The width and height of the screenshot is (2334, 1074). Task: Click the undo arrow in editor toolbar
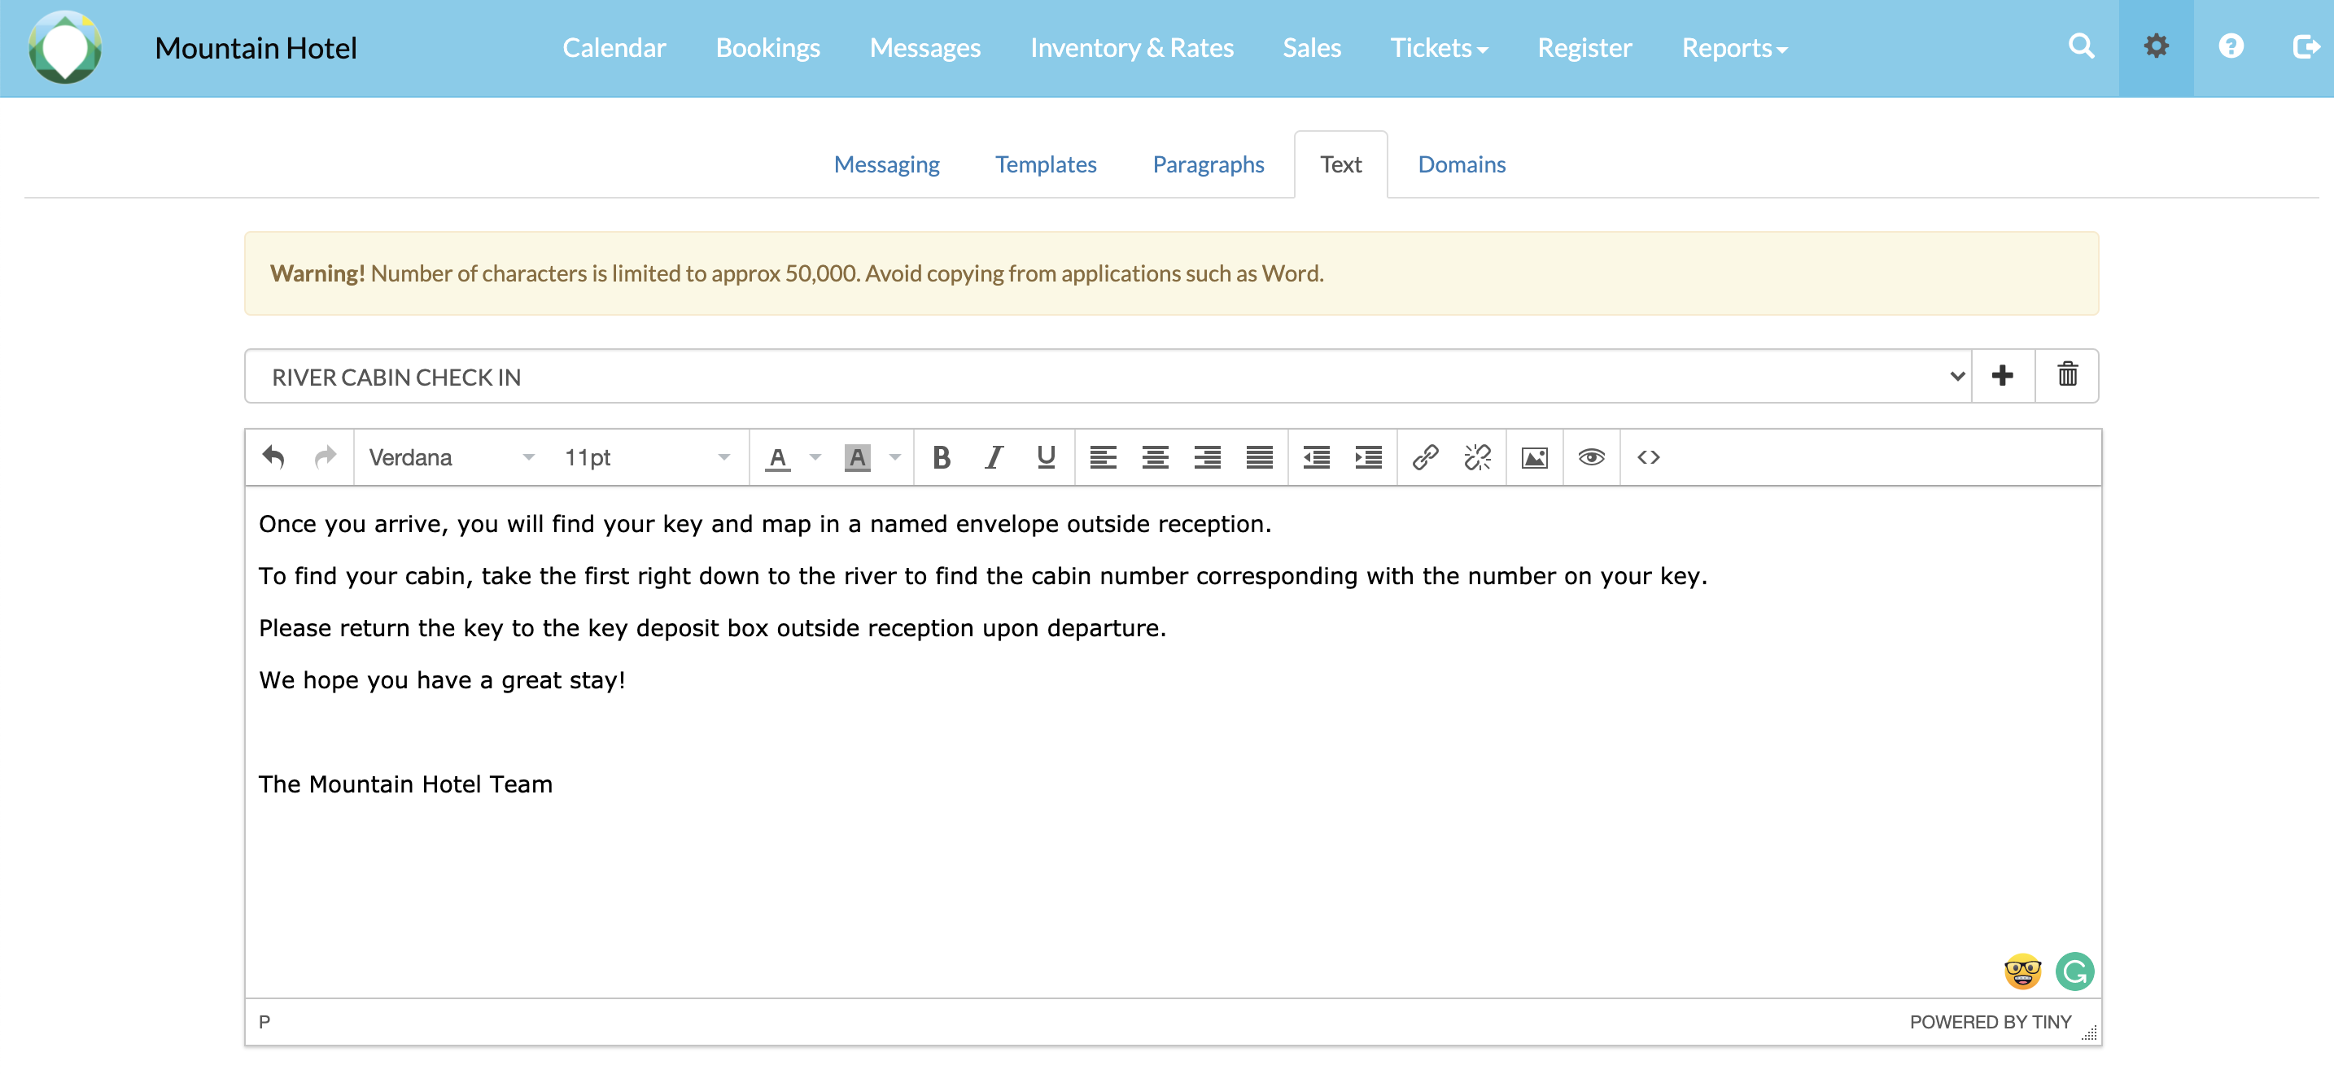click(273, 457)
